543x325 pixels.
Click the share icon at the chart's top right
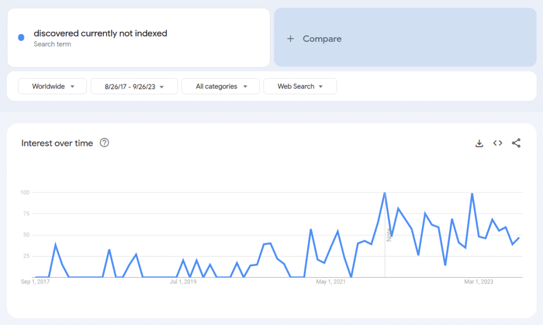516,143
